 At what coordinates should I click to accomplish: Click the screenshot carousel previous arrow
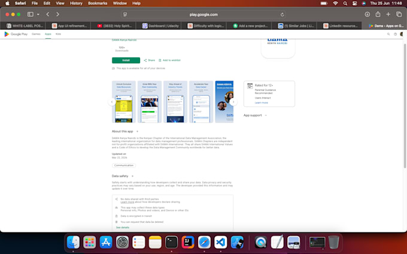(112, 102)
